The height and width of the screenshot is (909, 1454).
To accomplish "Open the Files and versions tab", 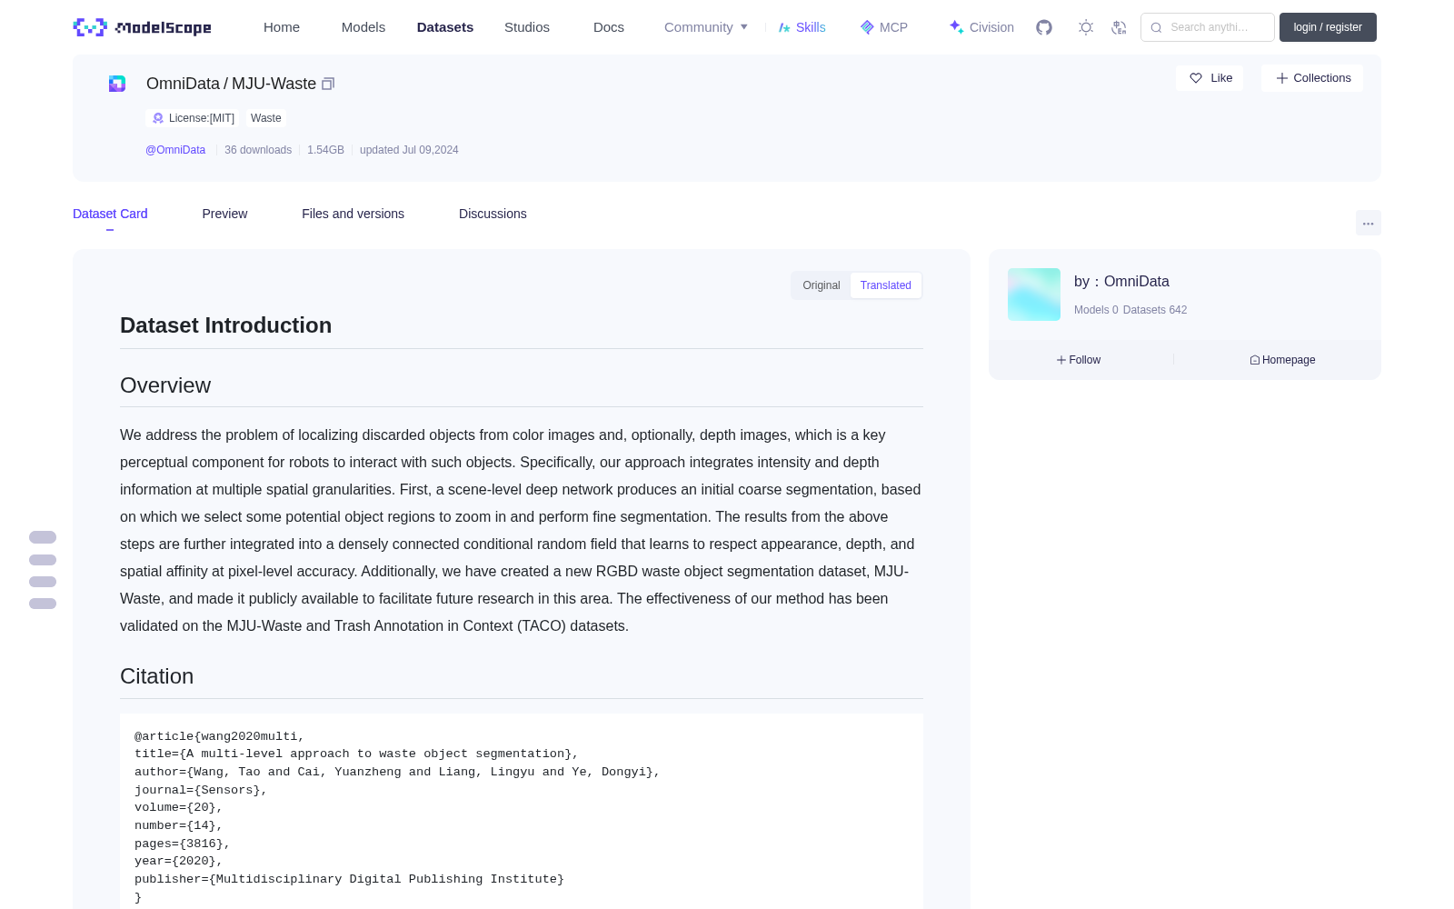I will (353, 214).
